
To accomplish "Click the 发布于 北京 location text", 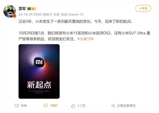I will click(x=51, y=14).
